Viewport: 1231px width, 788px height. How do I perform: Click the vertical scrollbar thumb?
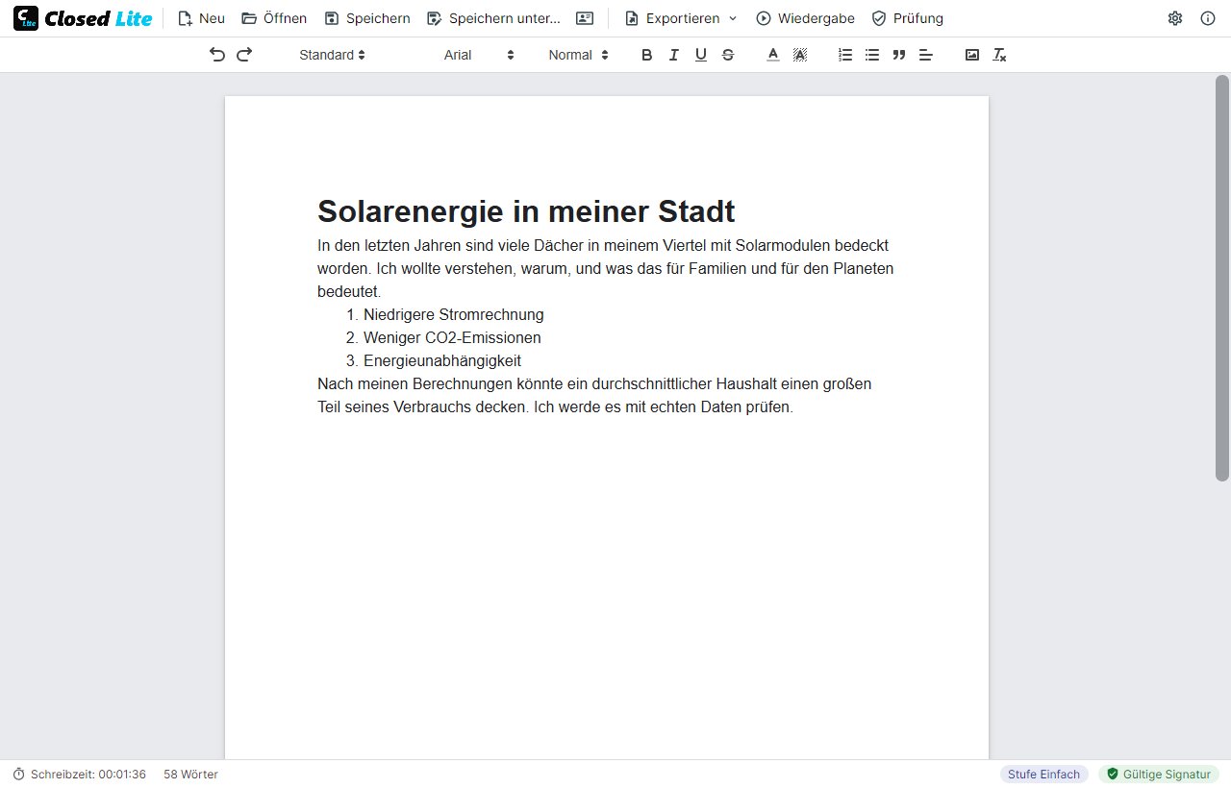click(1222, 279)
